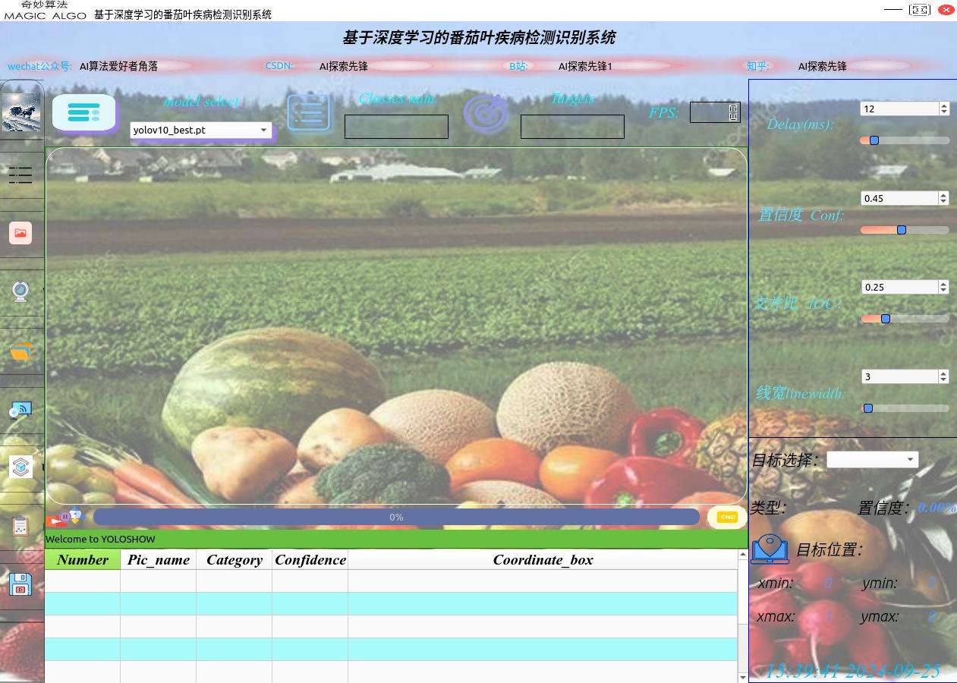
Task: Click the Pic_name column header
Action: point(159,560)
